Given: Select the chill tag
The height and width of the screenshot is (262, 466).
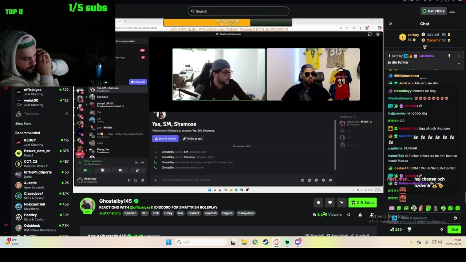Looking at the screenshot, I should 156,213.
